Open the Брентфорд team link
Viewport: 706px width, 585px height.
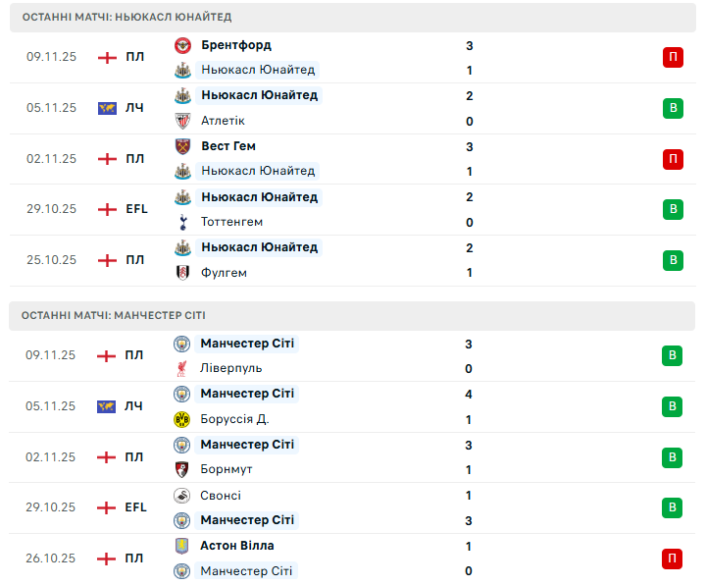pos(235,45)
